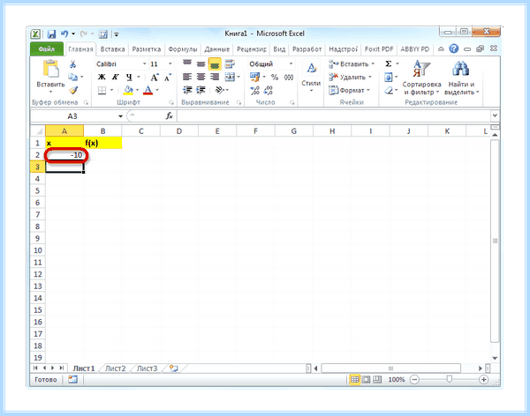Increase decimal places icon
This screenshot has width=530, height=416.
pyautogui.click(x=254, y=91)
